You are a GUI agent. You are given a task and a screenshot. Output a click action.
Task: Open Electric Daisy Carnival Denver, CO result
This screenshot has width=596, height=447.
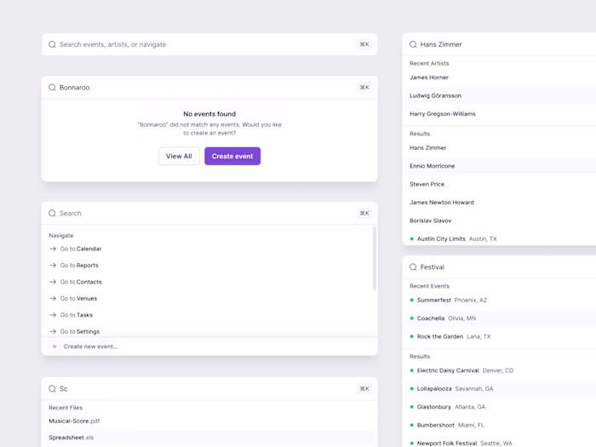click(501, 370)
